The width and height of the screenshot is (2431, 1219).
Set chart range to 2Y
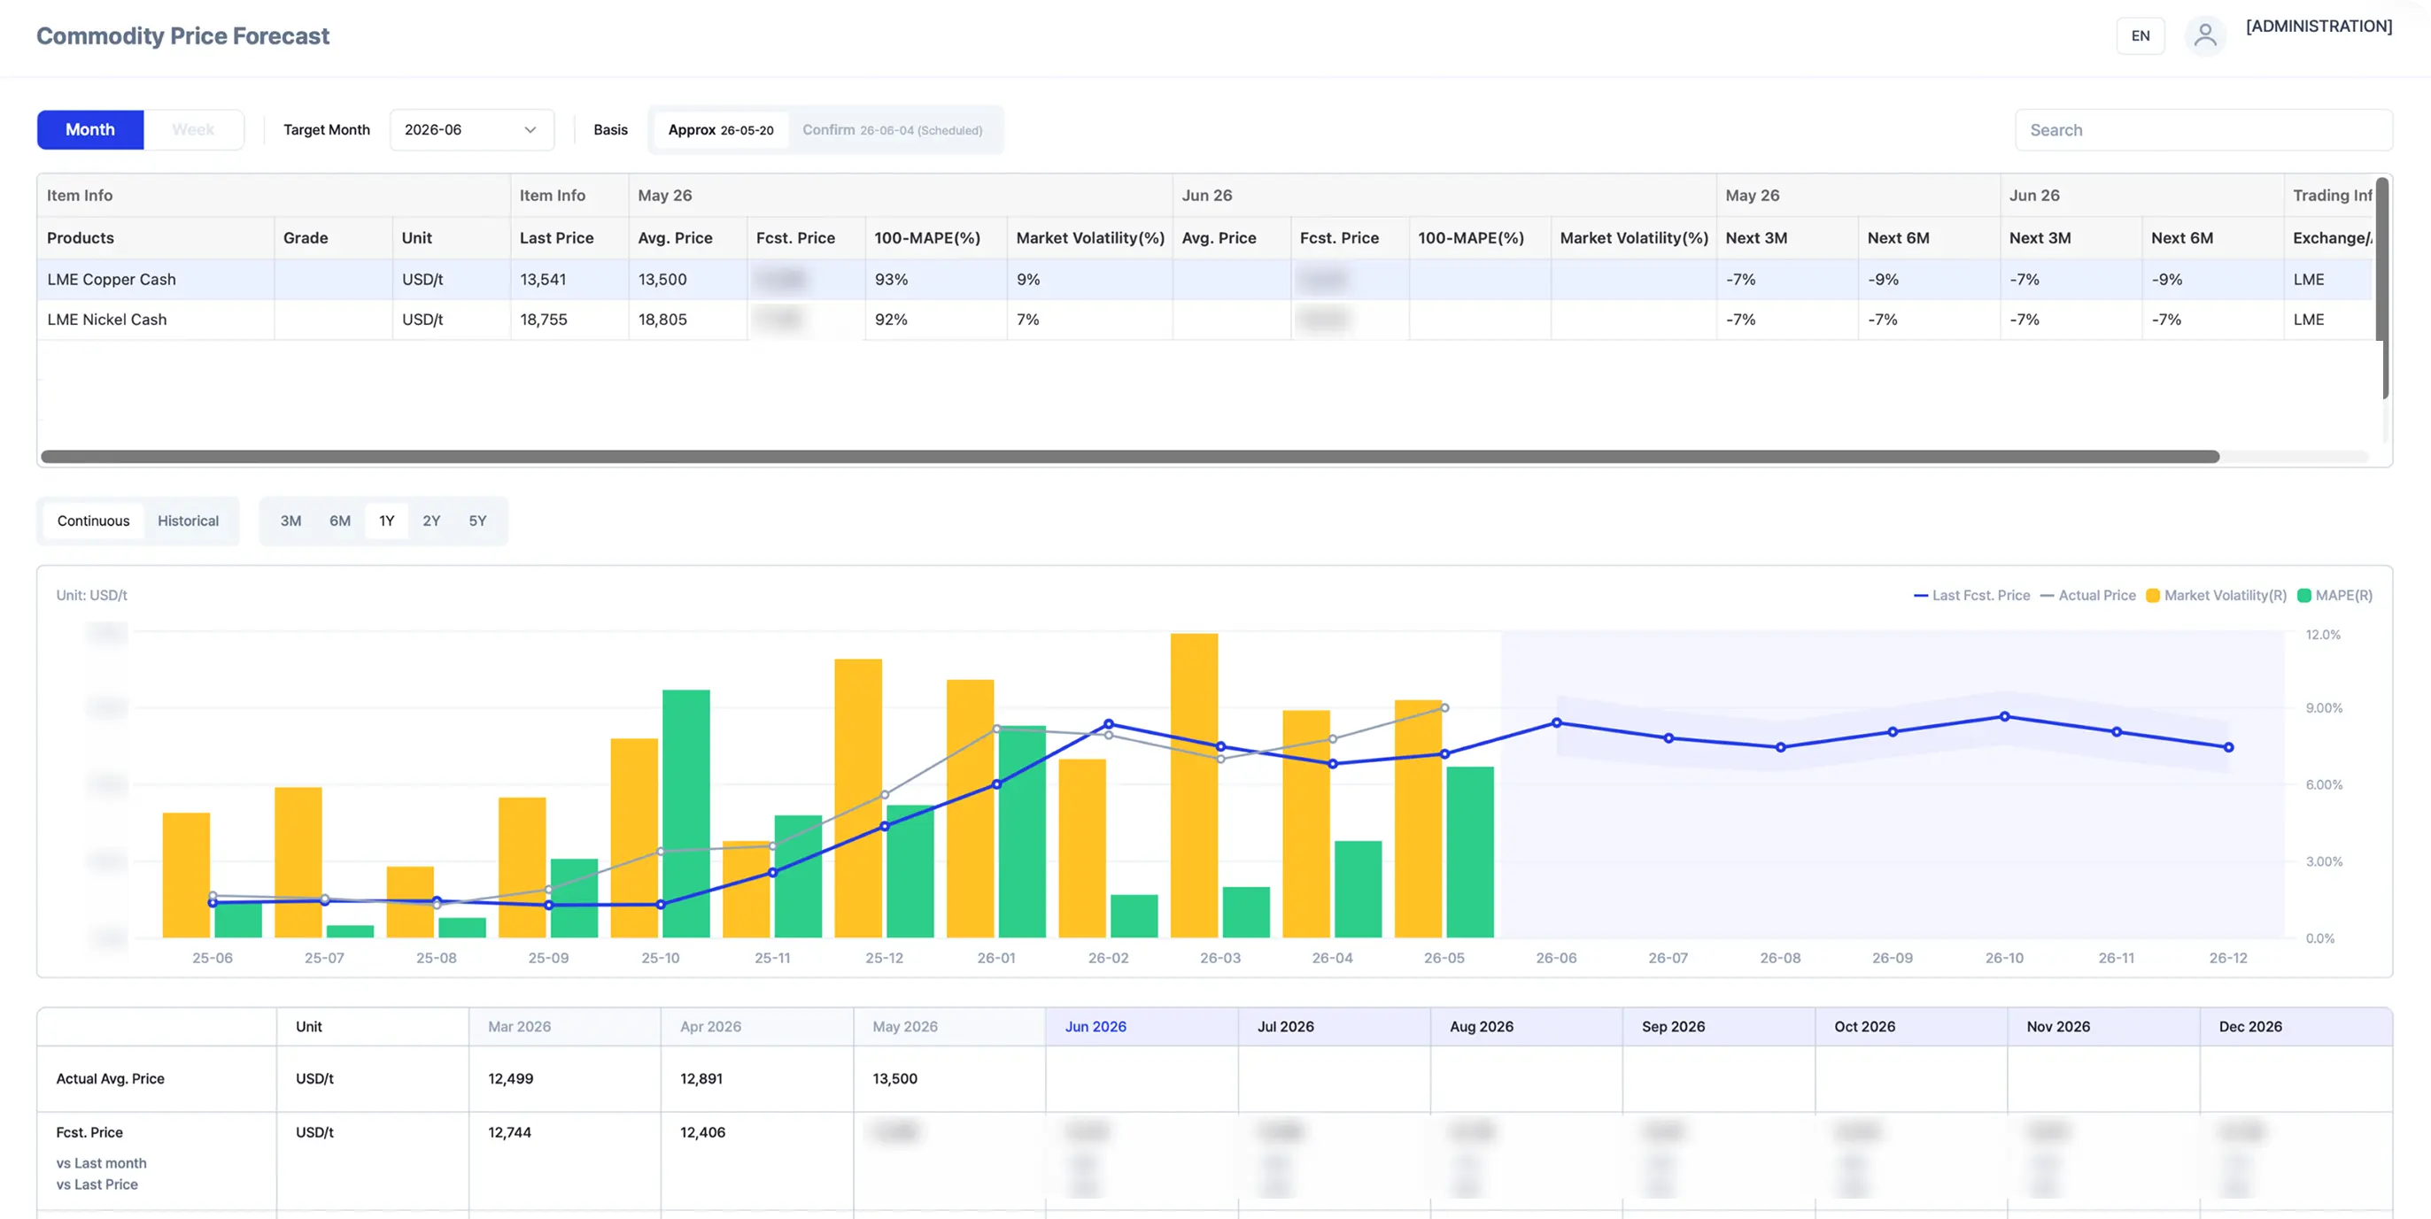point(431,521)
